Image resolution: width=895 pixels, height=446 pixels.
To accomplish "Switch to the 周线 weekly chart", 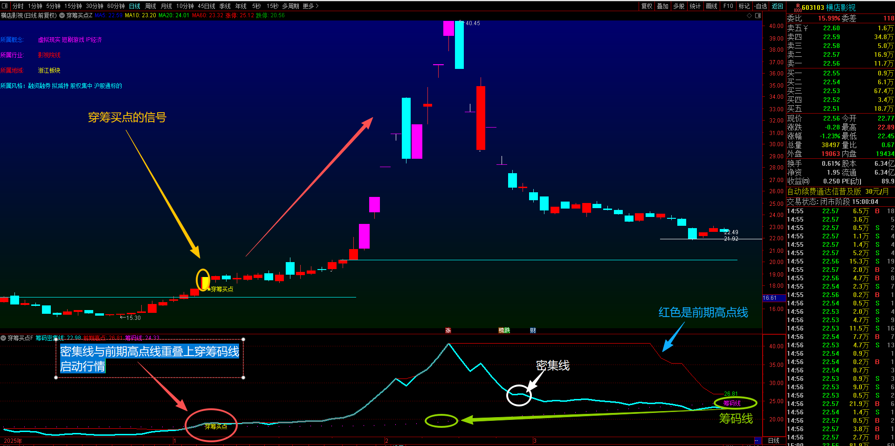I will click(151, 6).
